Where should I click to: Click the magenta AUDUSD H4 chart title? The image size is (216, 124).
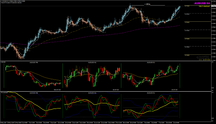coord(202,3)
